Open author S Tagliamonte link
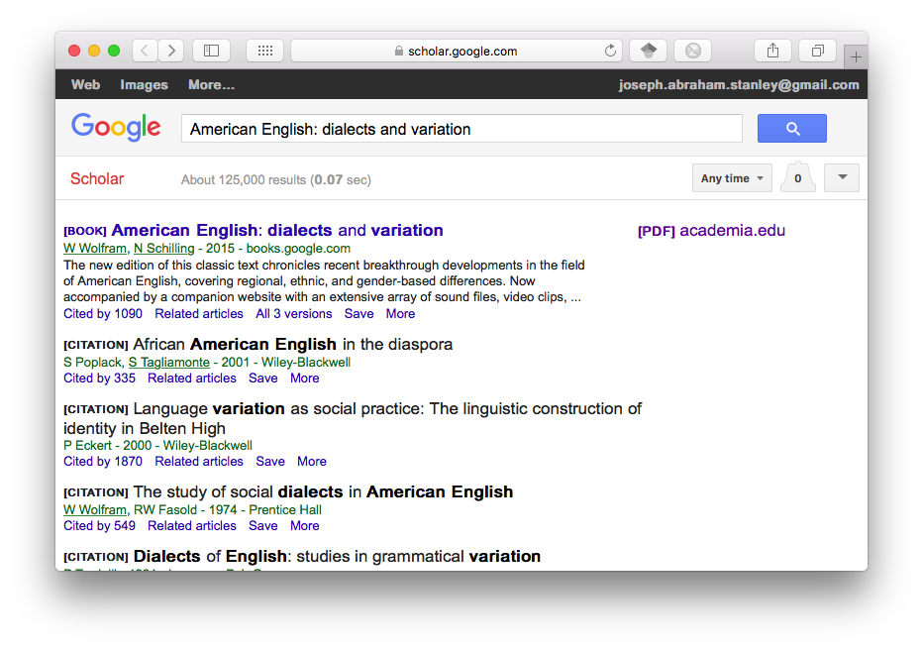923x650 pixels. [x=169, y=362]
